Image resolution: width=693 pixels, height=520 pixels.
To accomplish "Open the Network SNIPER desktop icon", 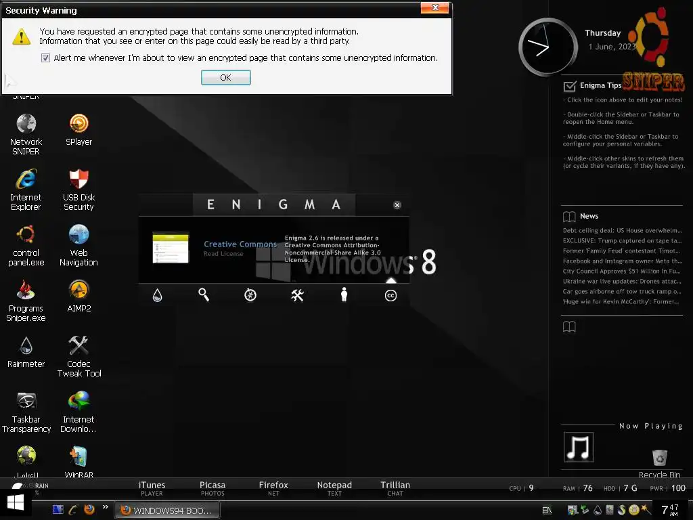I will 26,134.
